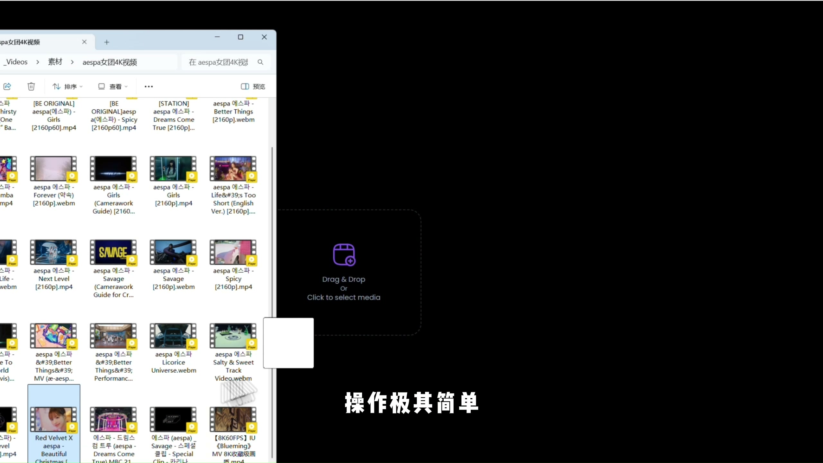Open the 查看 view dropdown
The image size is (823, 463).
click(x=113, y=86)
